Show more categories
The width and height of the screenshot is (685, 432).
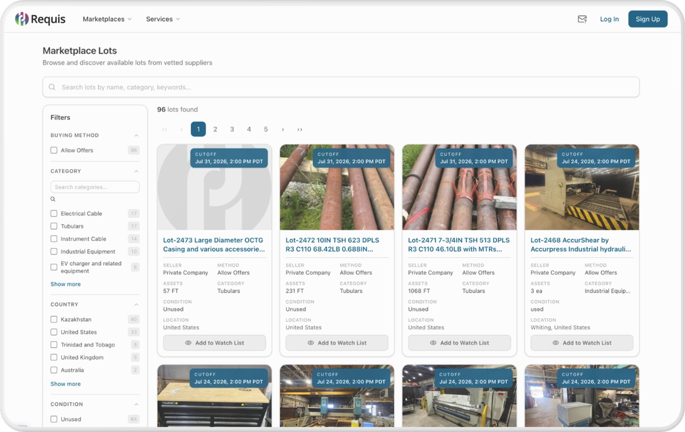65,284
